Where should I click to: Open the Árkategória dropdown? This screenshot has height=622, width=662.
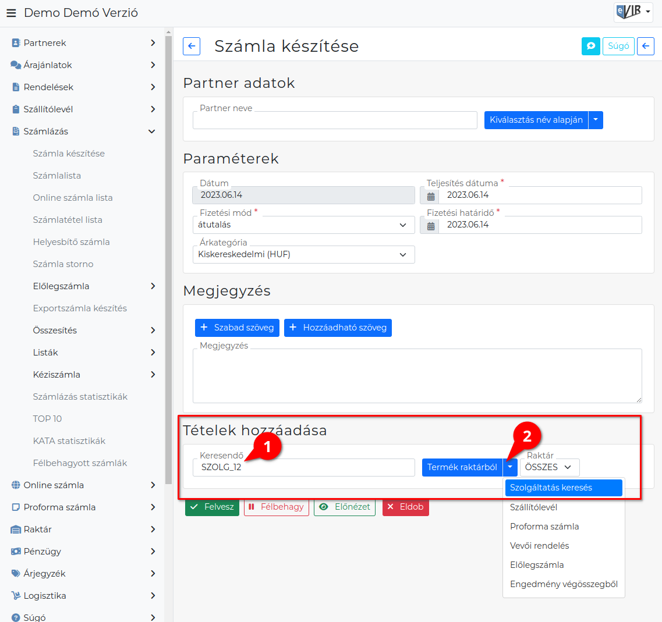point(303,255)
